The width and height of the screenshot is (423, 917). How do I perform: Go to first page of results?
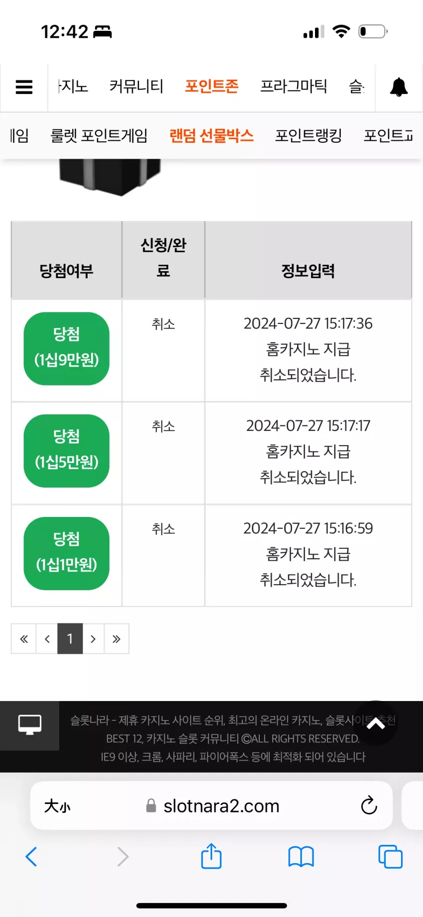tap(23, 638)
